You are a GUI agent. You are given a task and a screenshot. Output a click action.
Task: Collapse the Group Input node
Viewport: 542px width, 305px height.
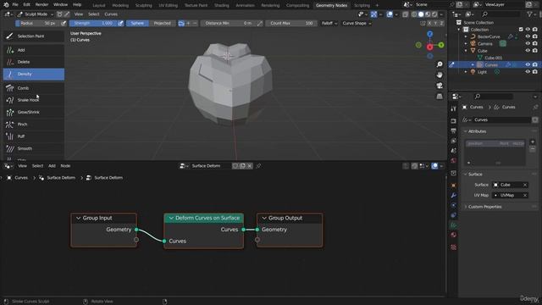[x=78, y=219]
